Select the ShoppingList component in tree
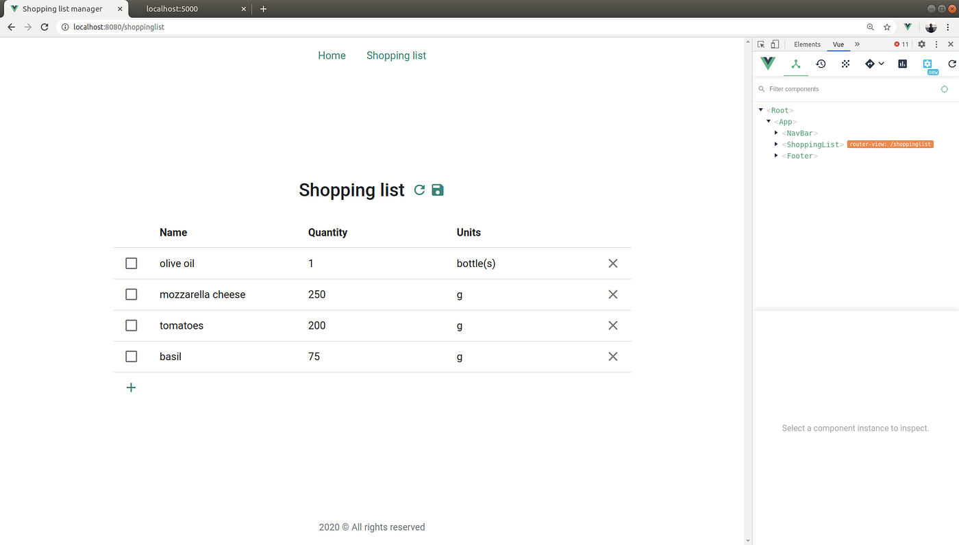Image resolution: width=959 pixels, height=545 pixels. (x=812, y=144)
